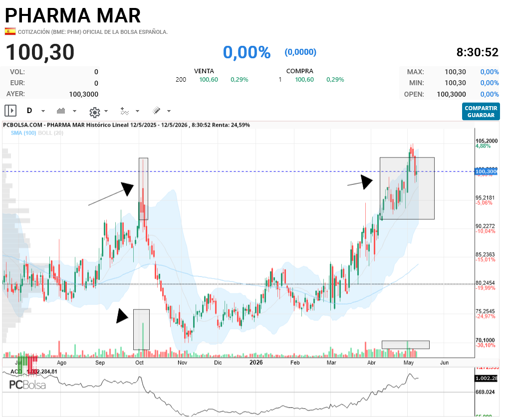Click the 105,2000 price axis label

point(487,141)
